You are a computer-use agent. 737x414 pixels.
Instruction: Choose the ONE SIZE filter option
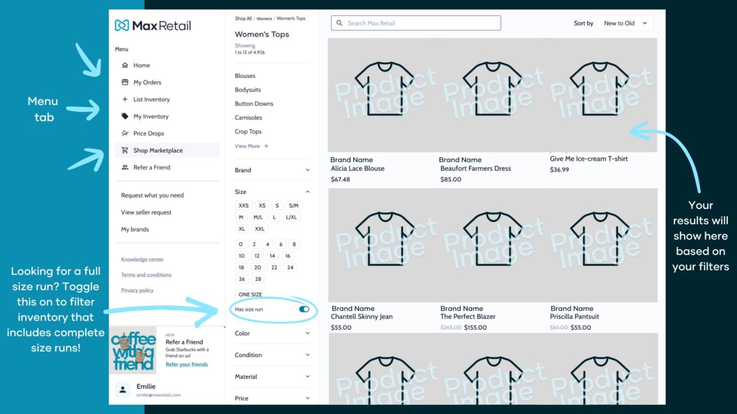pyautogui.click(x=250, y=294)
